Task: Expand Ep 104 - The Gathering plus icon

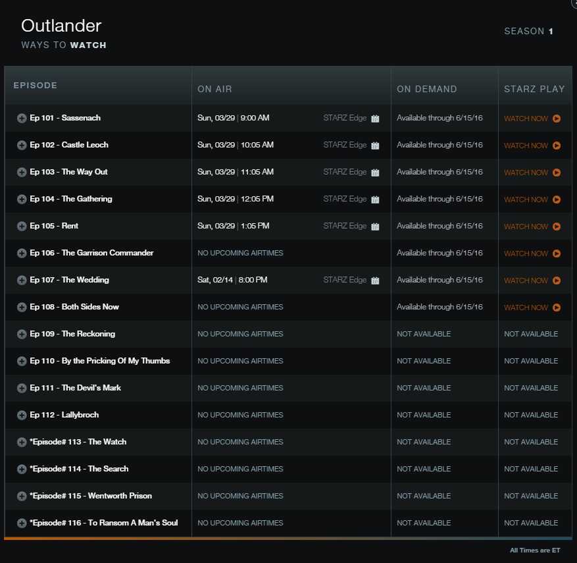Action: click(22, 200)
